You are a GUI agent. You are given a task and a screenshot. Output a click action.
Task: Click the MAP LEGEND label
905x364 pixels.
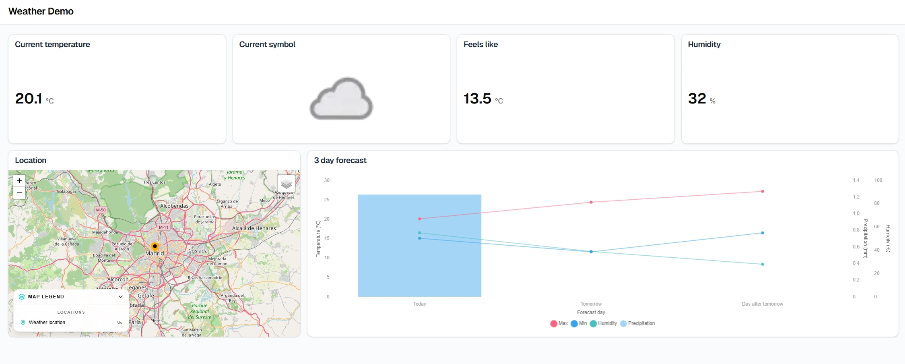click(x=46, y=297)
